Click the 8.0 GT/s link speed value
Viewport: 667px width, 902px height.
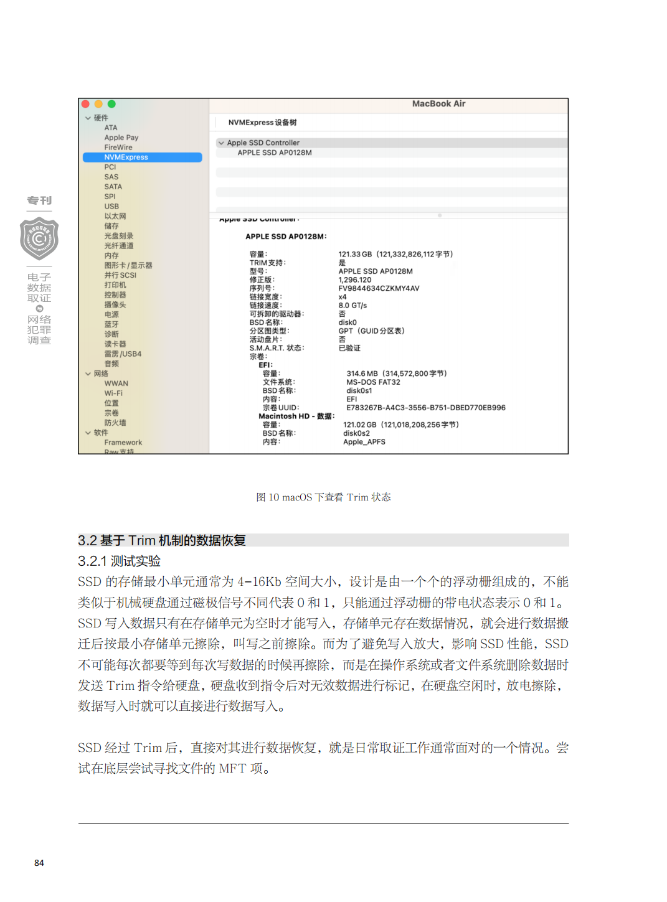click(352, 306)
